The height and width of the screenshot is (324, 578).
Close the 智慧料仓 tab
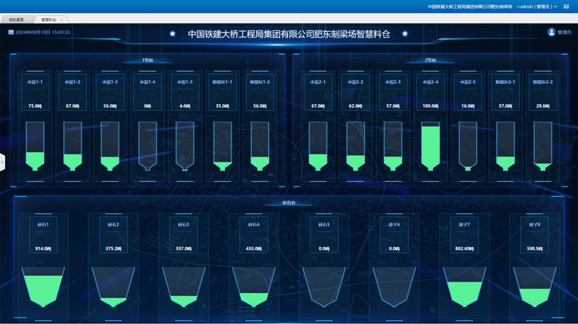click(x=62, y=20)
